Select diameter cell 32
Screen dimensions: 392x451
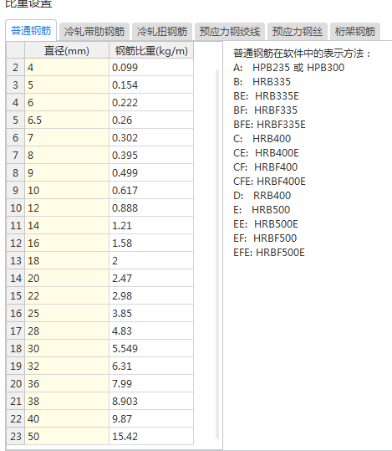tap(67, 366)
